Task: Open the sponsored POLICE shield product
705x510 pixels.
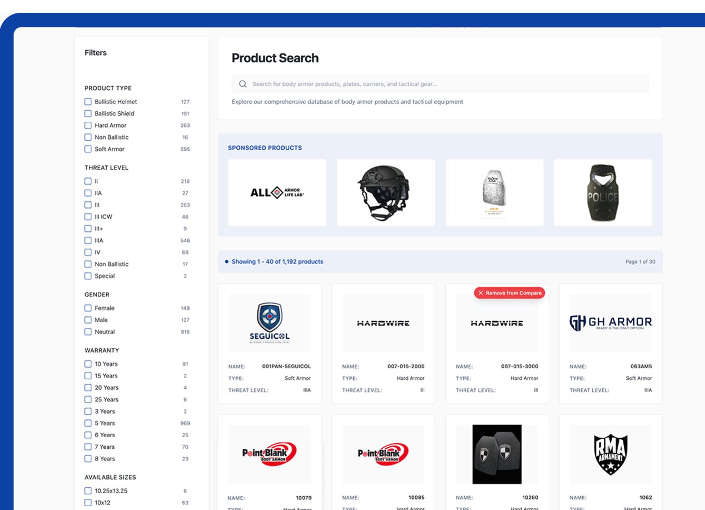Action: [x=603, y=193]
